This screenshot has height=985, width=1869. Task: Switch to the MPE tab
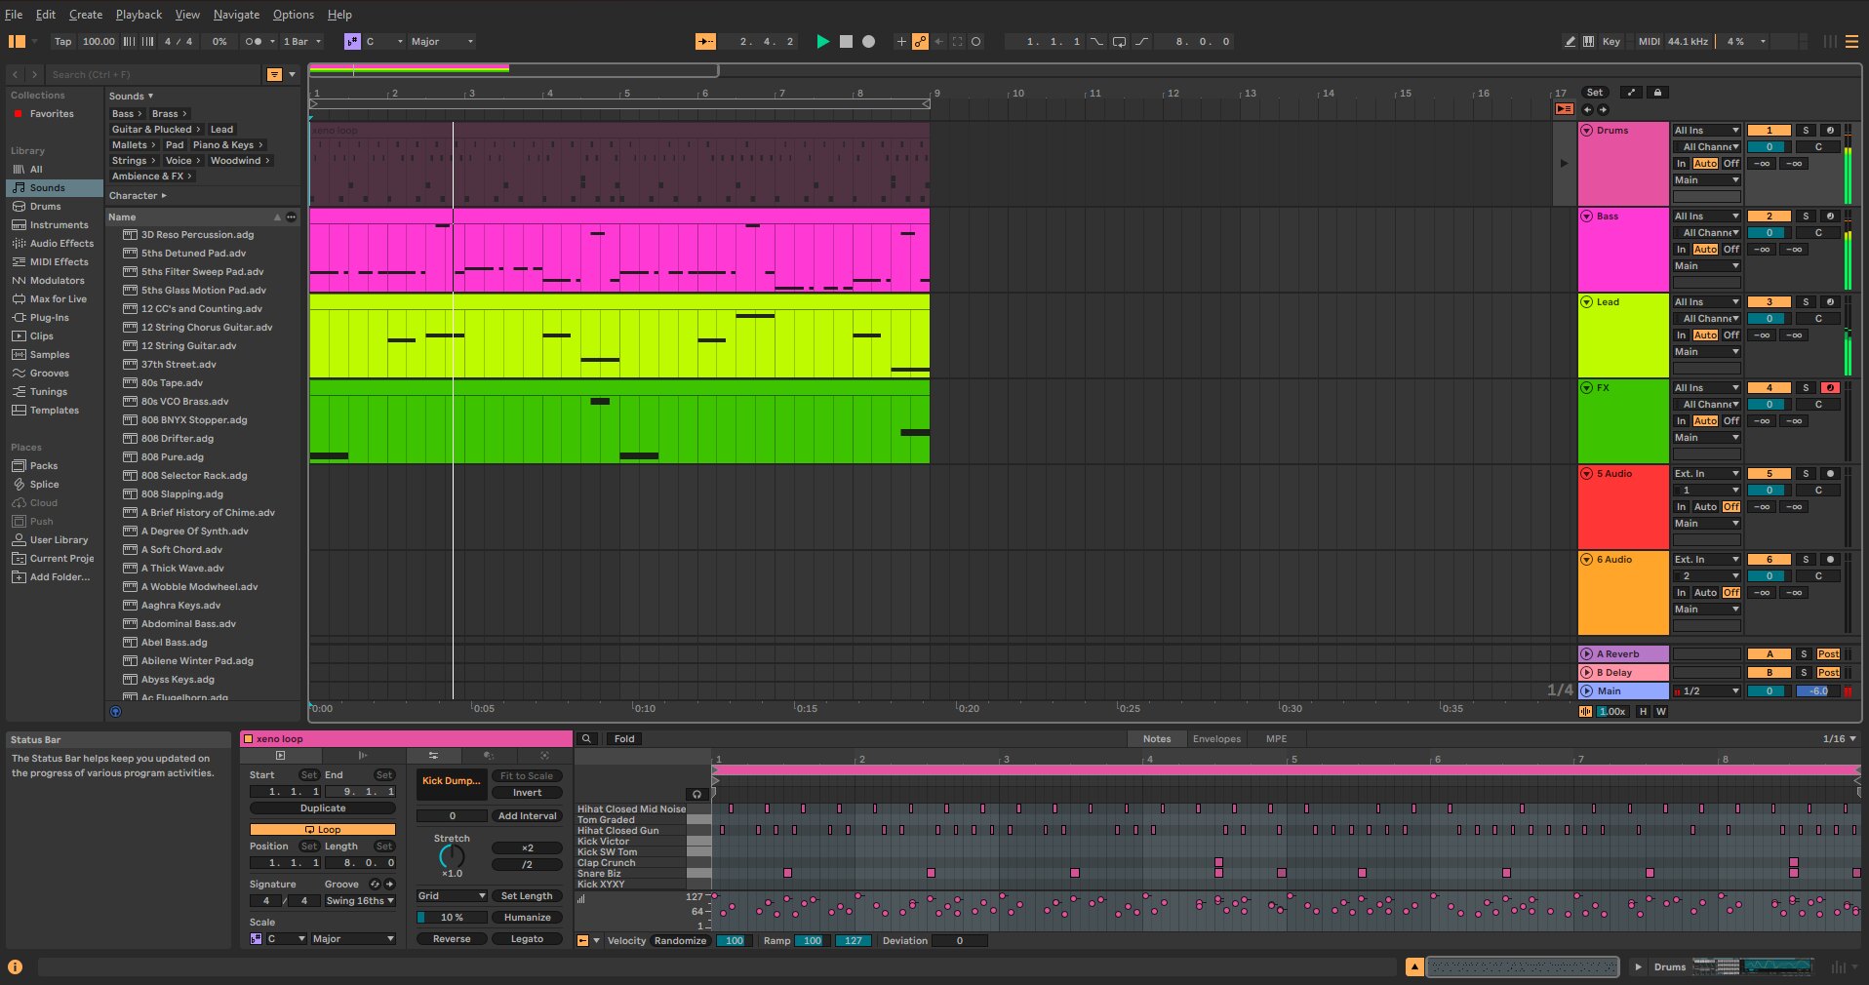pyautogui.click(x=1276, y=739)
